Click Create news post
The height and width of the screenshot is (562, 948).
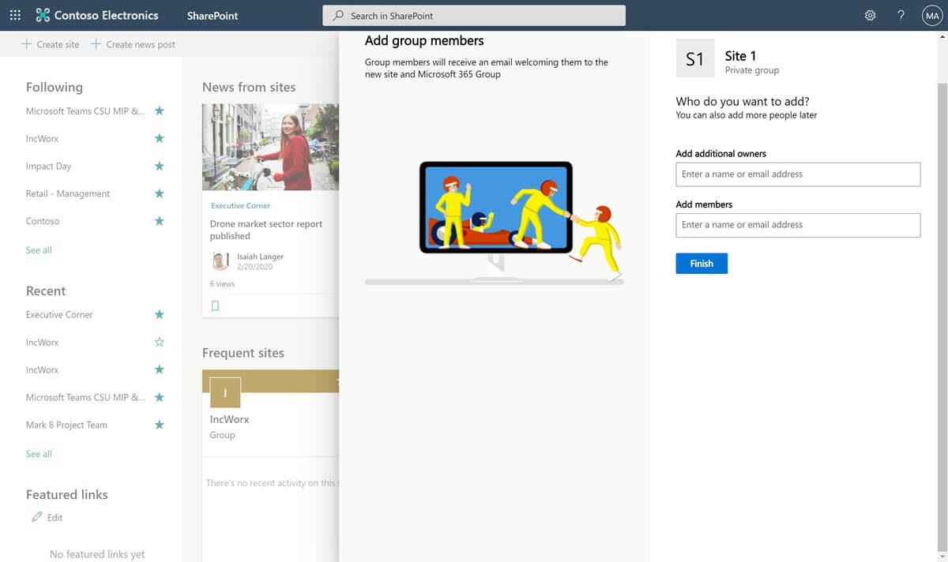[x=141, y=44]
